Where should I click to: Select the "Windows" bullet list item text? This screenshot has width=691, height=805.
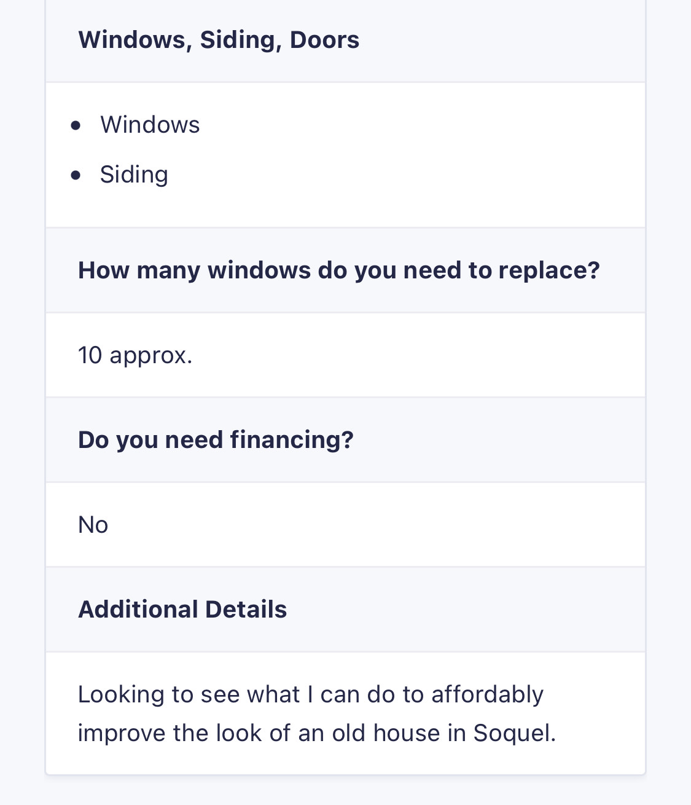pos(150,125)
